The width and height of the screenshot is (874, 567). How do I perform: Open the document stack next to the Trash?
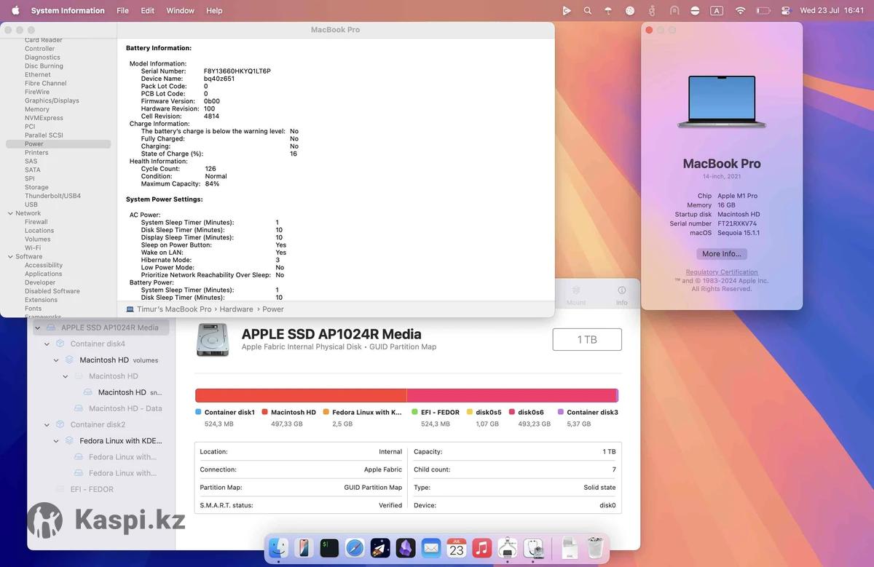(570, 547)
